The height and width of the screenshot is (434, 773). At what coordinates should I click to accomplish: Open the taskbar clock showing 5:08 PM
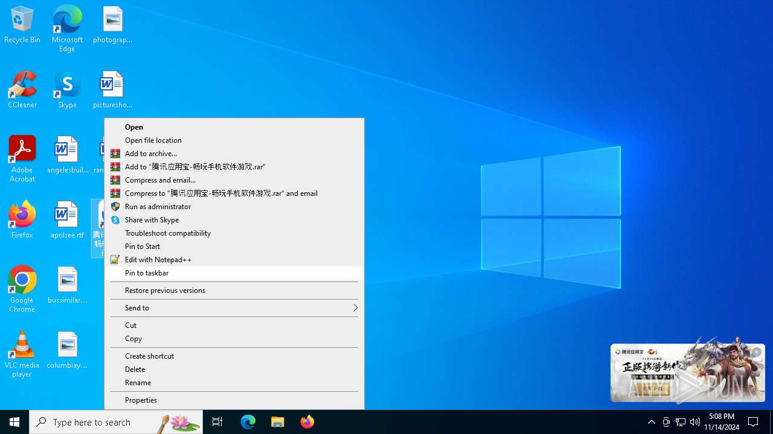pyautogui.click(x=722, y=422)
